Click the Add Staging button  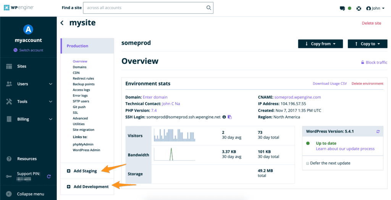click(x=85, y=171)
